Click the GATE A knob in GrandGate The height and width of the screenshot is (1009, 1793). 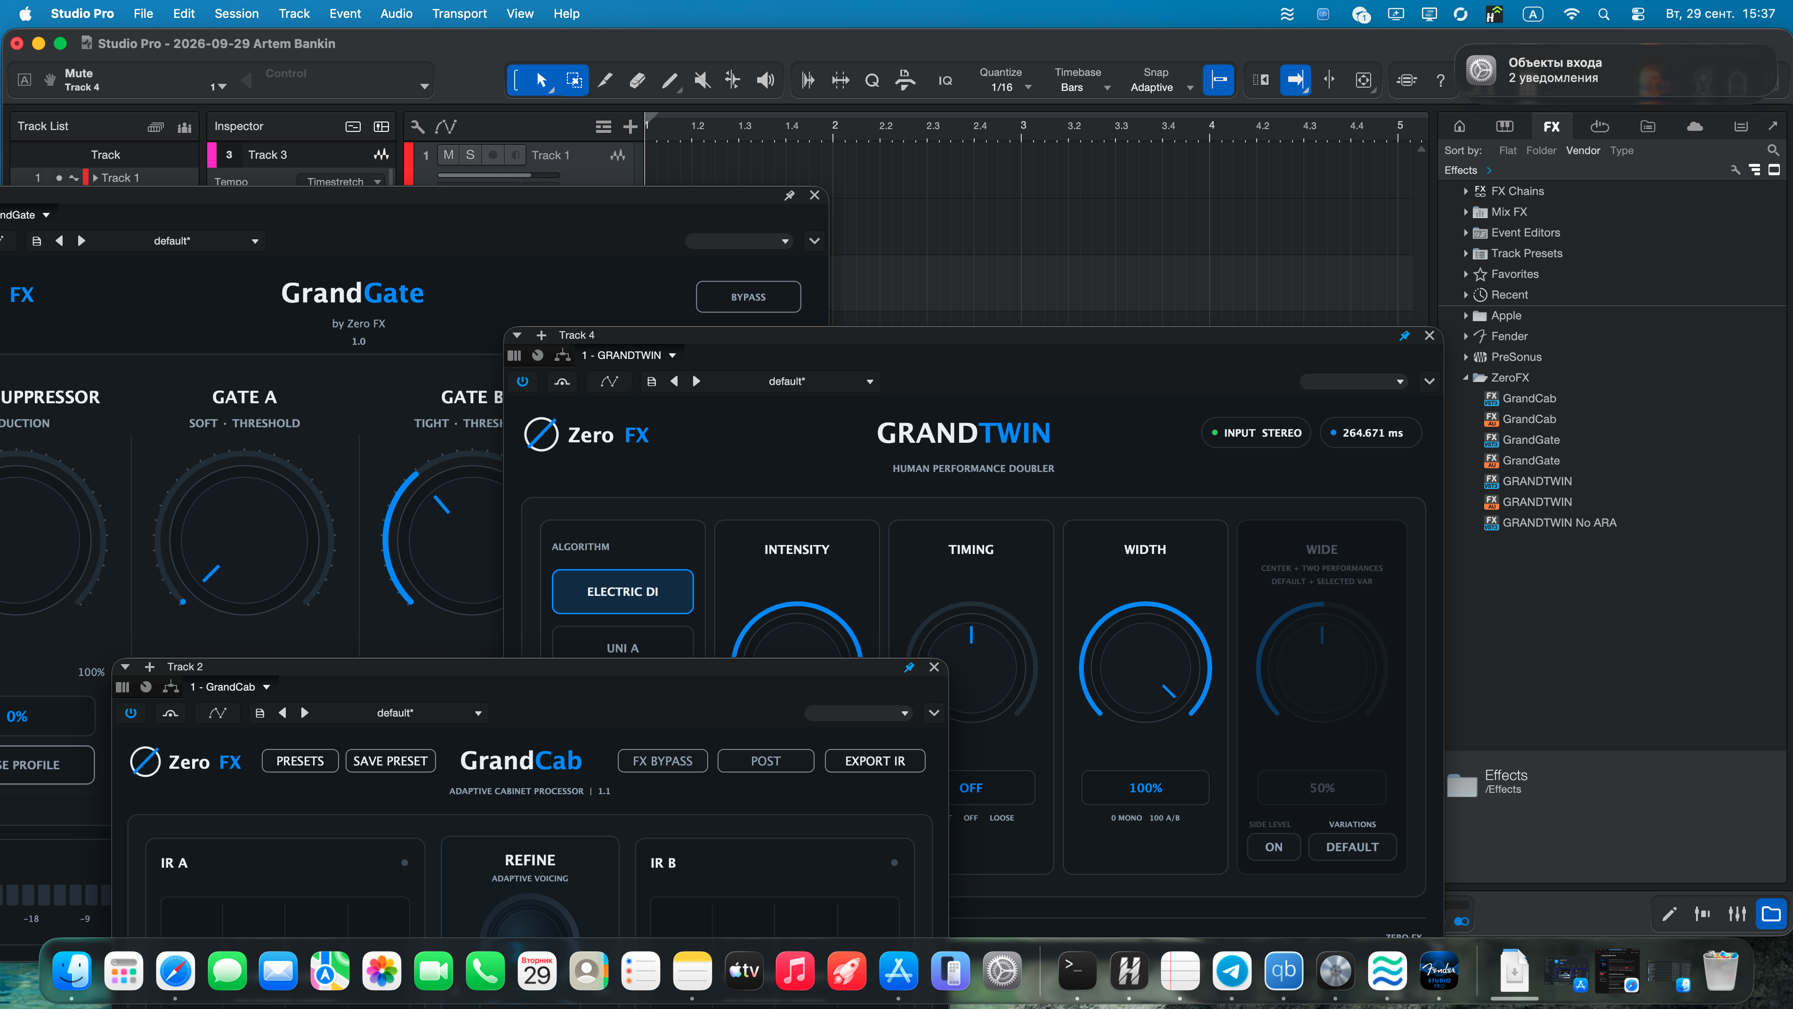tap(244, 540)
